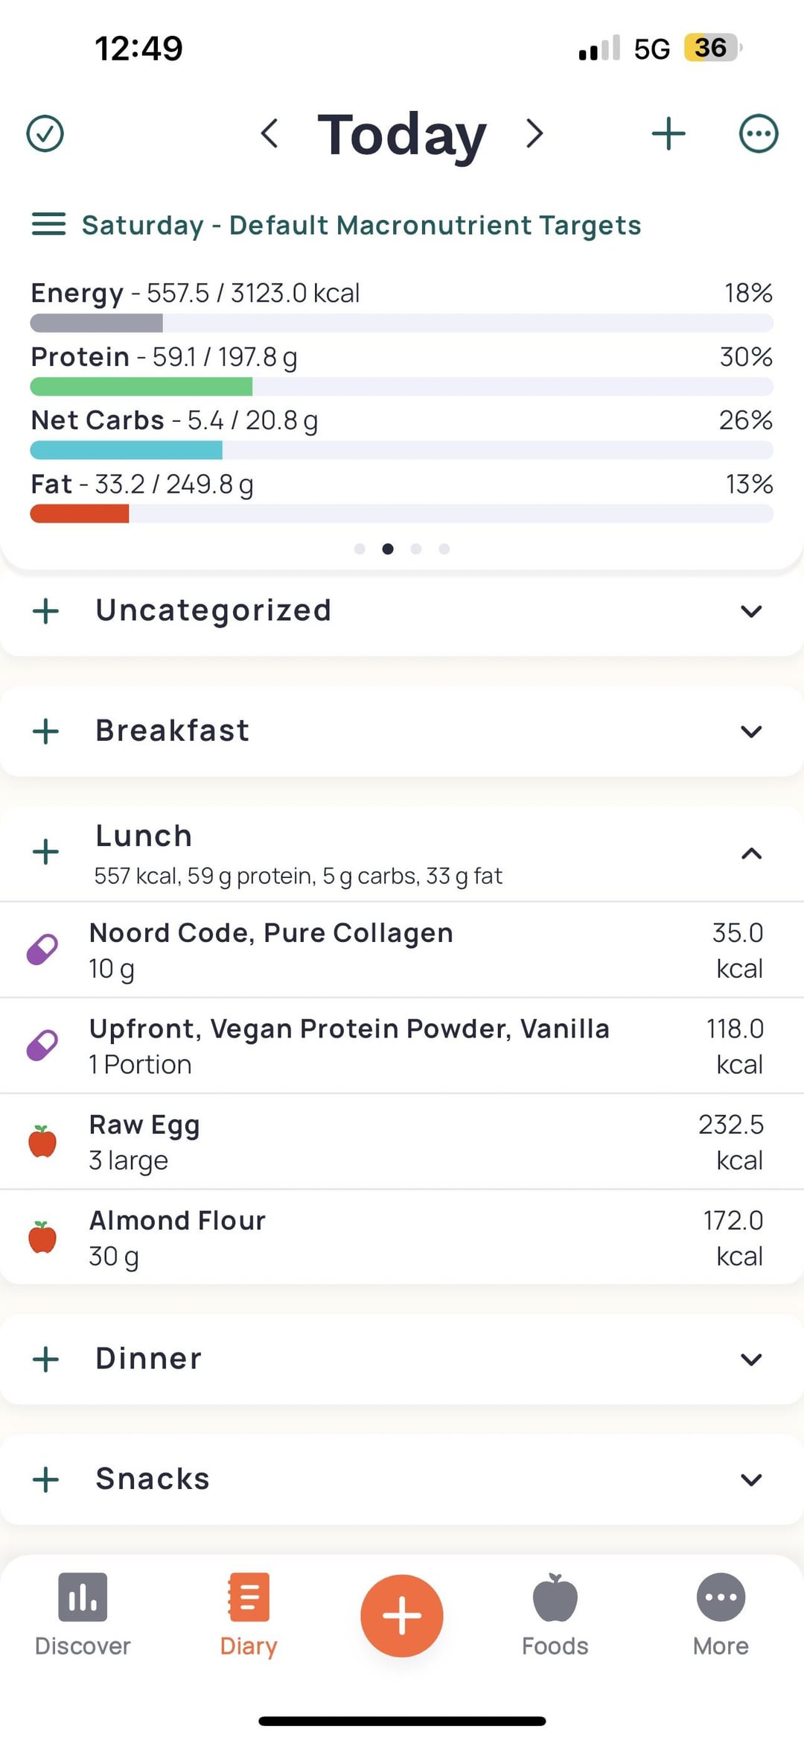The image size is (804, 1741).
Task: Expand the Breakfast section chevron
Action: click(751, 731)
